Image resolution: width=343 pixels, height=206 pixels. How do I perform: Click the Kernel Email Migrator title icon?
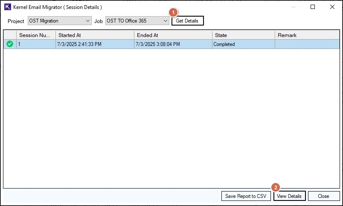pyautogui.click(x=8, y=7)
